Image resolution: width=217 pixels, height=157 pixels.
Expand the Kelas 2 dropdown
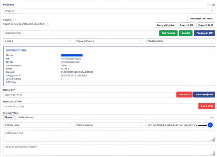pos(38,41)
